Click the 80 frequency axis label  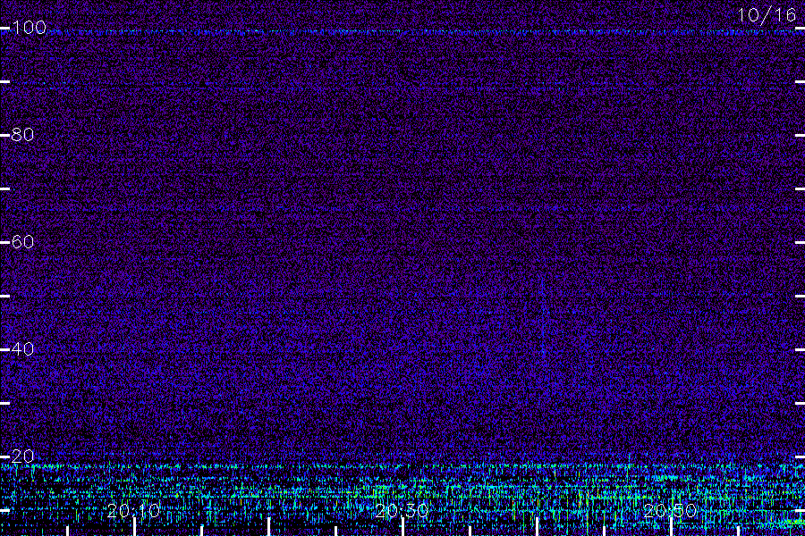[x=22, y=135]
